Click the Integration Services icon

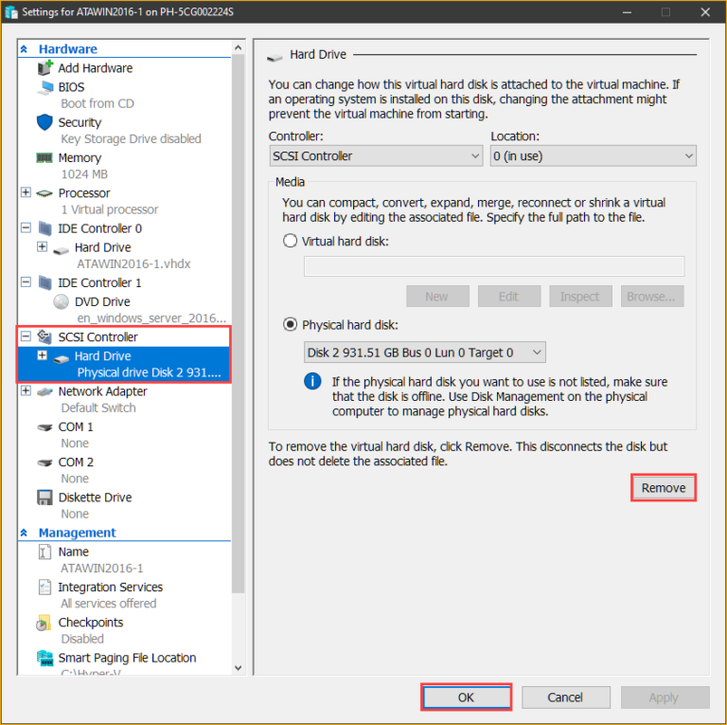coord(44,588)
